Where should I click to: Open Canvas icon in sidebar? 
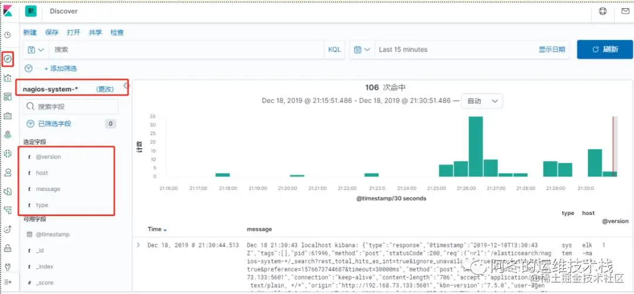(7, 116)
